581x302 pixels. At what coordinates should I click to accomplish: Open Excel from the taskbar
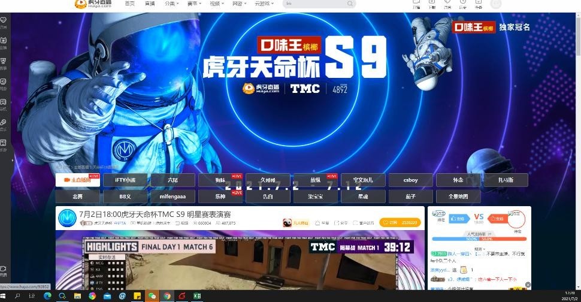coord(197,296)
